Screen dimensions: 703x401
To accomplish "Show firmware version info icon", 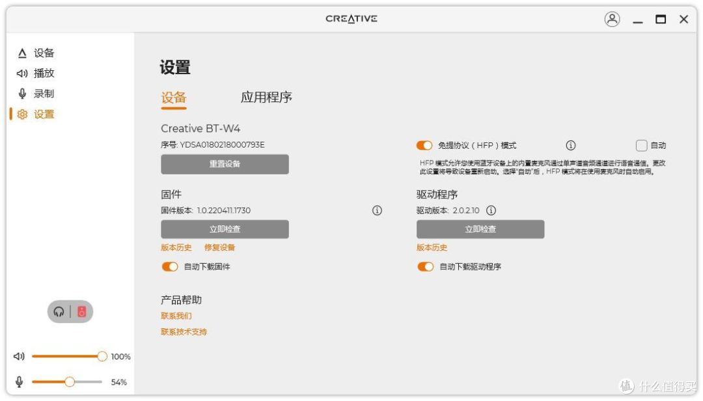I will pyautogui.click(x=377, y=211).
